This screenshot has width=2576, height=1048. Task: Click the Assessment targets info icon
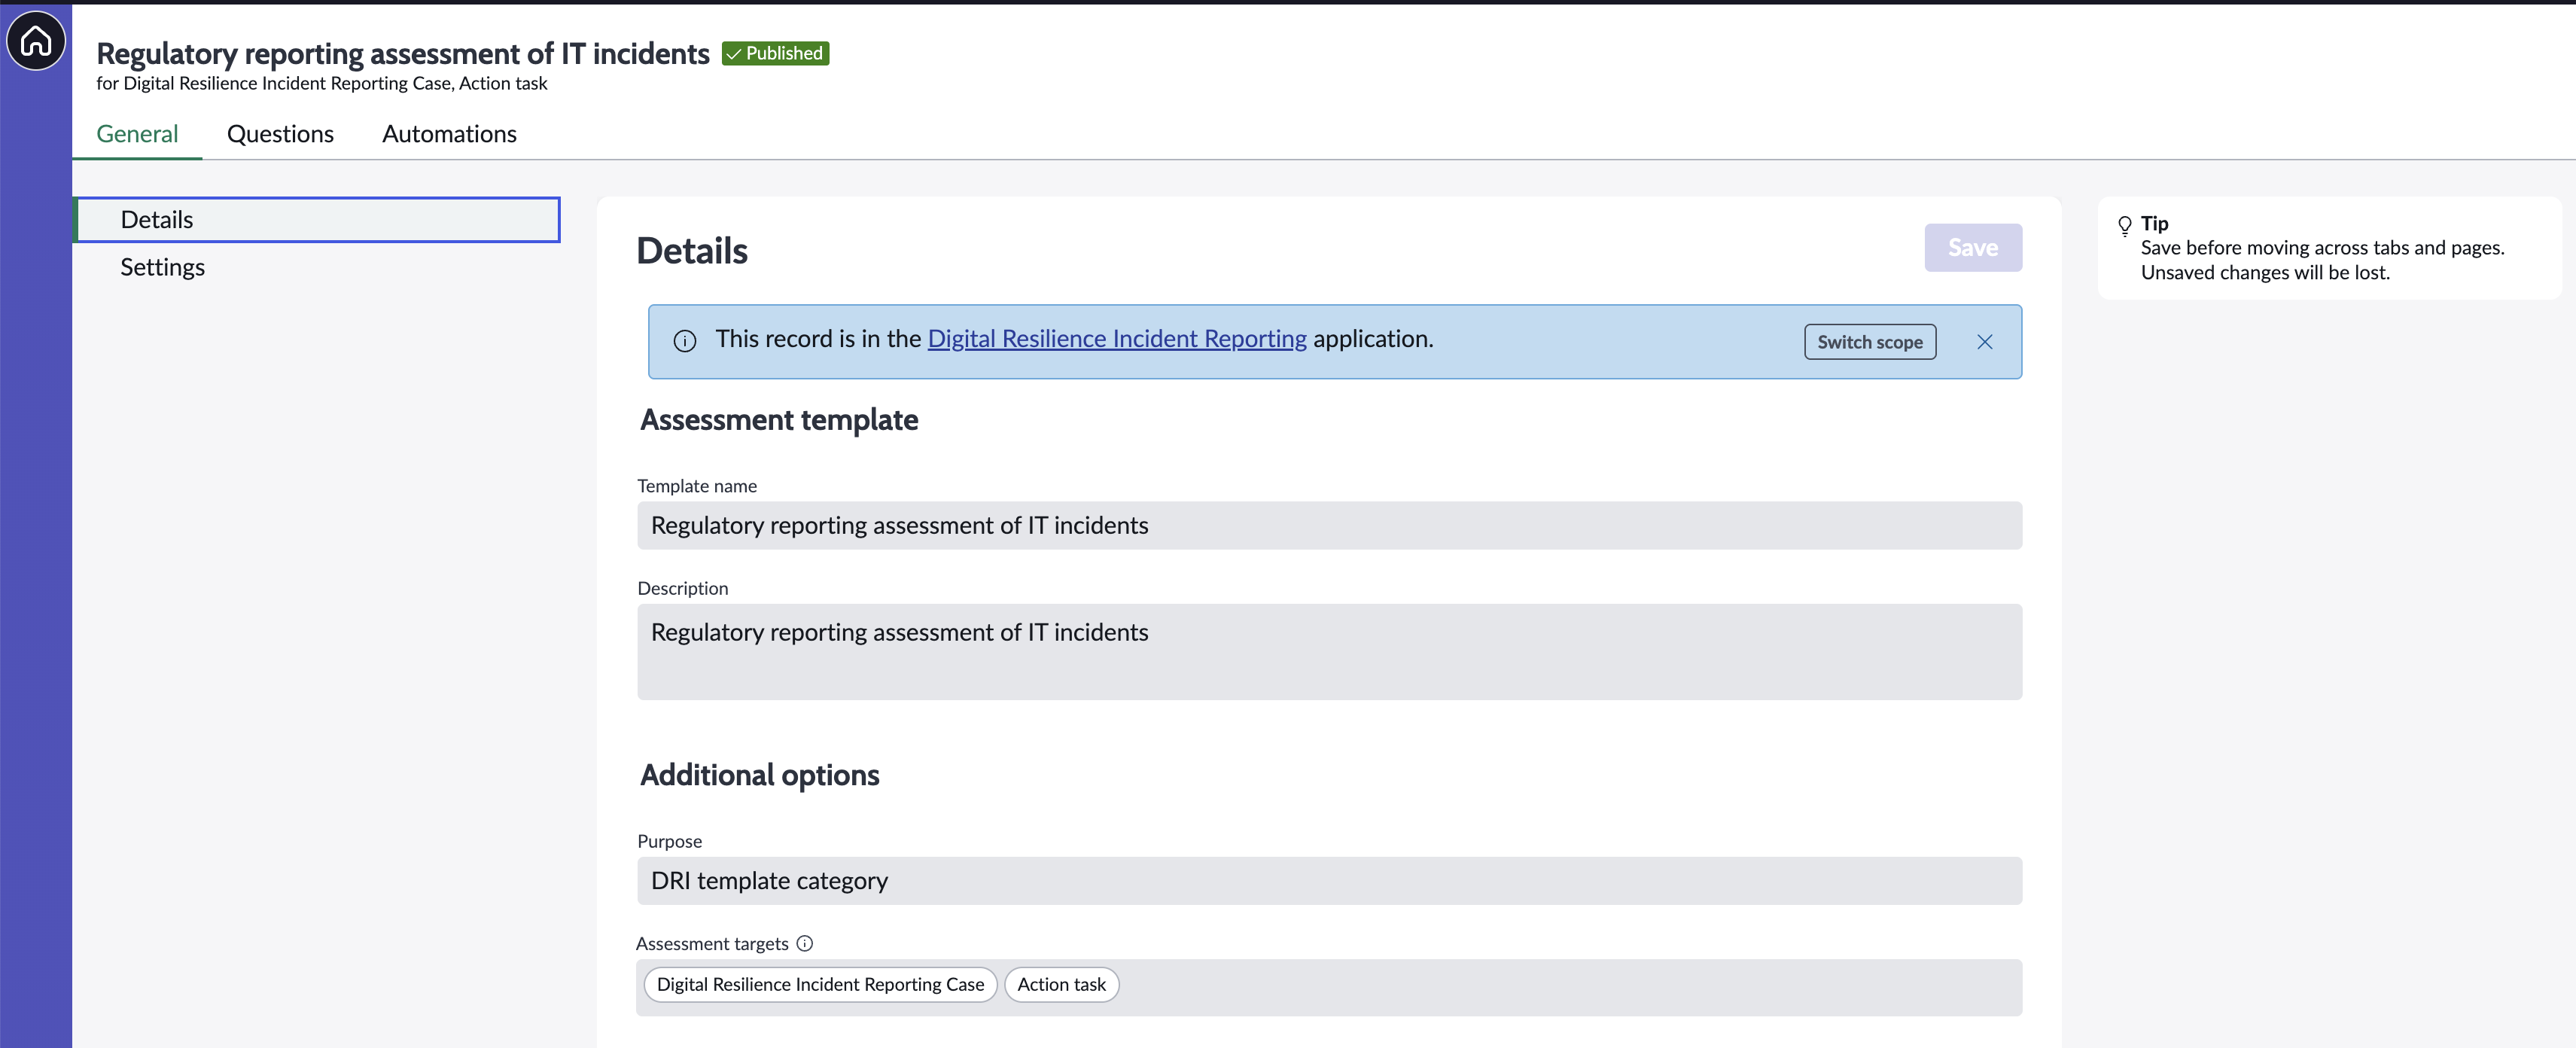[x=804, y=943]
